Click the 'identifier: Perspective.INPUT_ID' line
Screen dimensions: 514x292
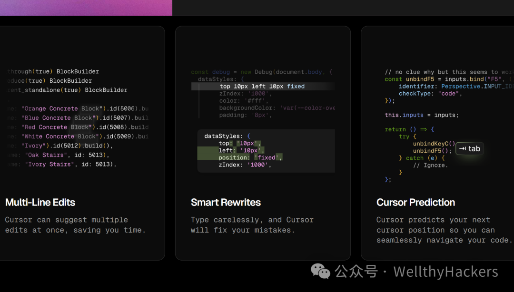point(456,86)
